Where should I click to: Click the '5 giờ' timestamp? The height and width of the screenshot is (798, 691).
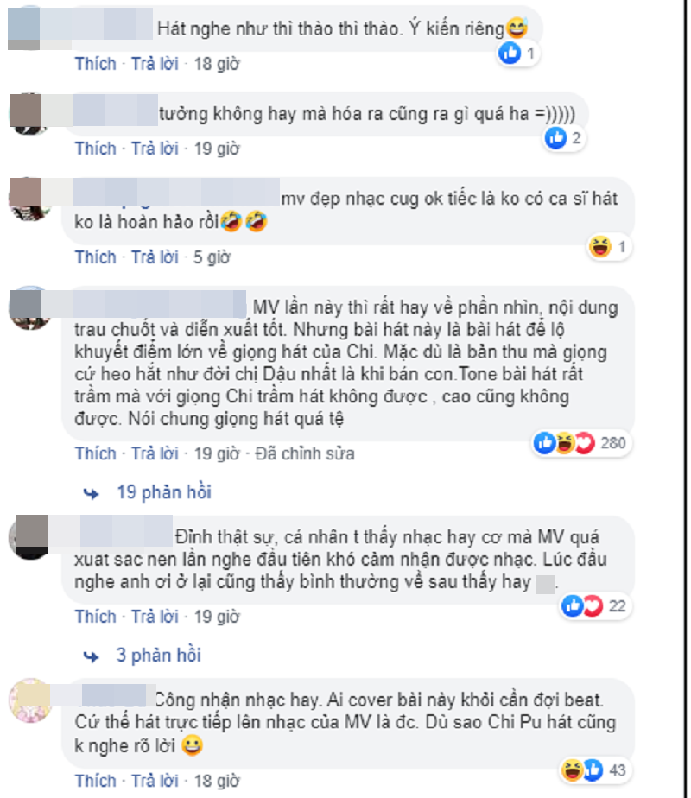[212, 257]
